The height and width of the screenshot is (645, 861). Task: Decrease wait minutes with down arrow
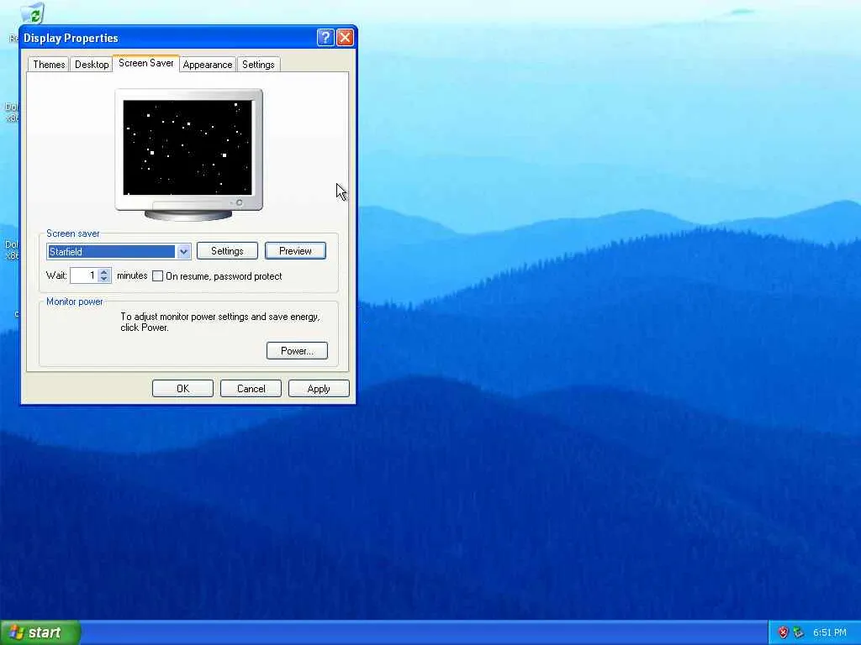pyautogui.click(x=104, y=279)
